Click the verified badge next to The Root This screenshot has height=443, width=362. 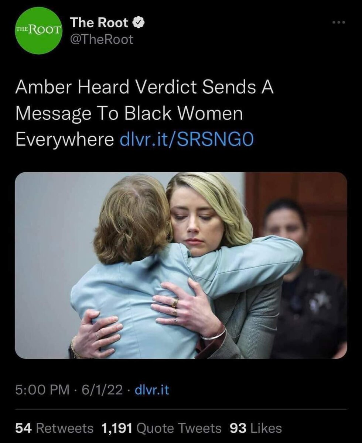(x=138, y=23)
